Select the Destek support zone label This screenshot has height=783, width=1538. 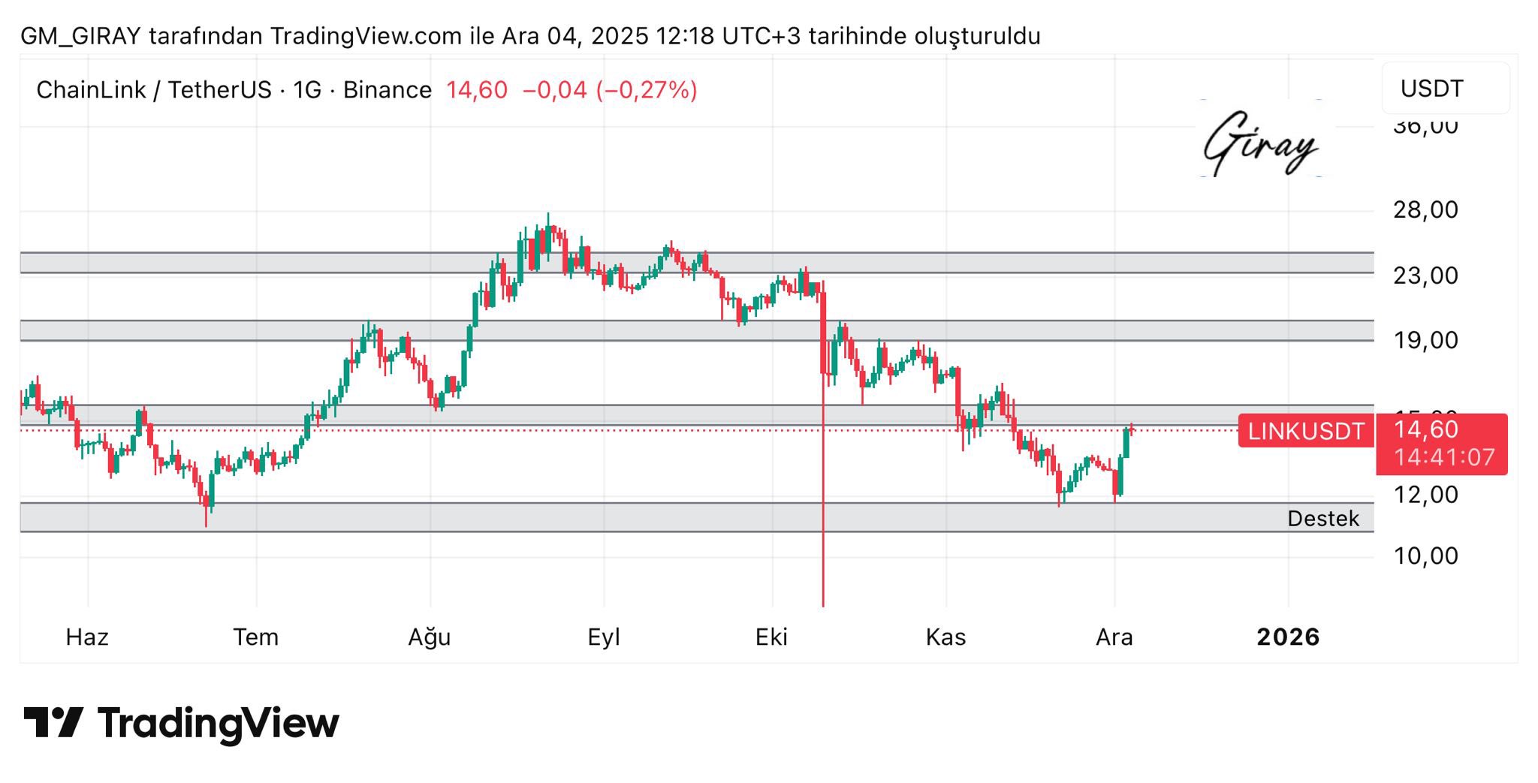coord(1322,519)
